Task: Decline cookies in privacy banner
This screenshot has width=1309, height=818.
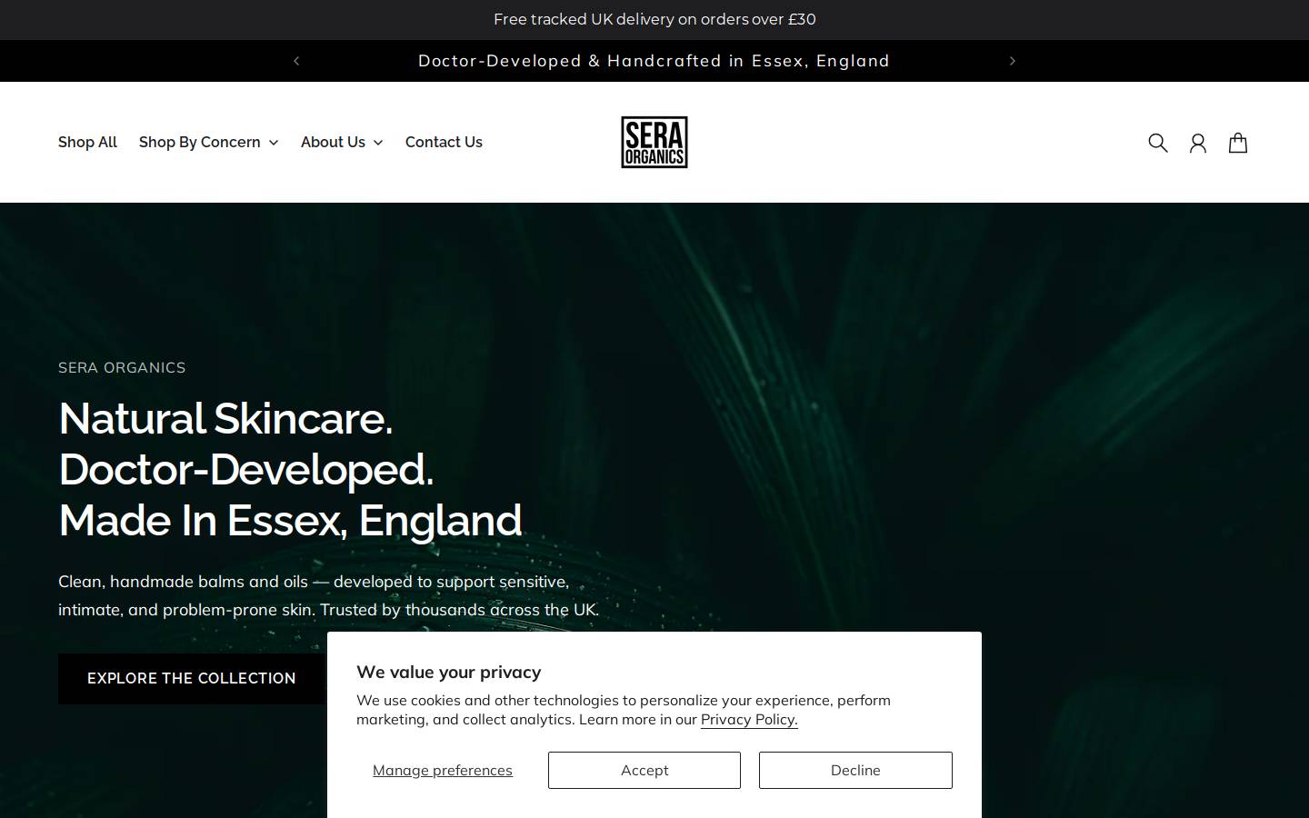Action: pos(855,770)
